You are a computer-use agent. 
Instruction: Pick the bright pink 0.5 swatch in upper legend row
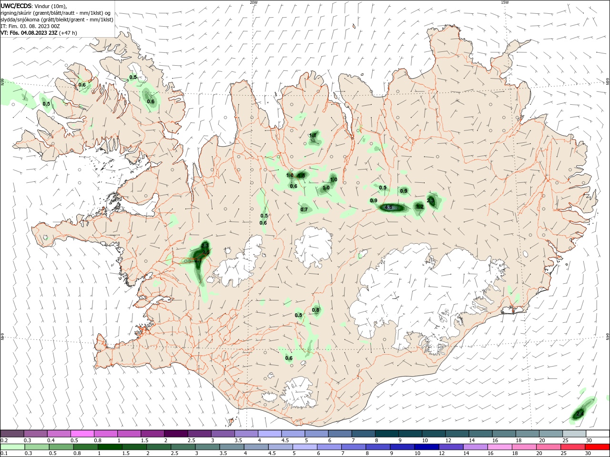(x=82, y=434)
